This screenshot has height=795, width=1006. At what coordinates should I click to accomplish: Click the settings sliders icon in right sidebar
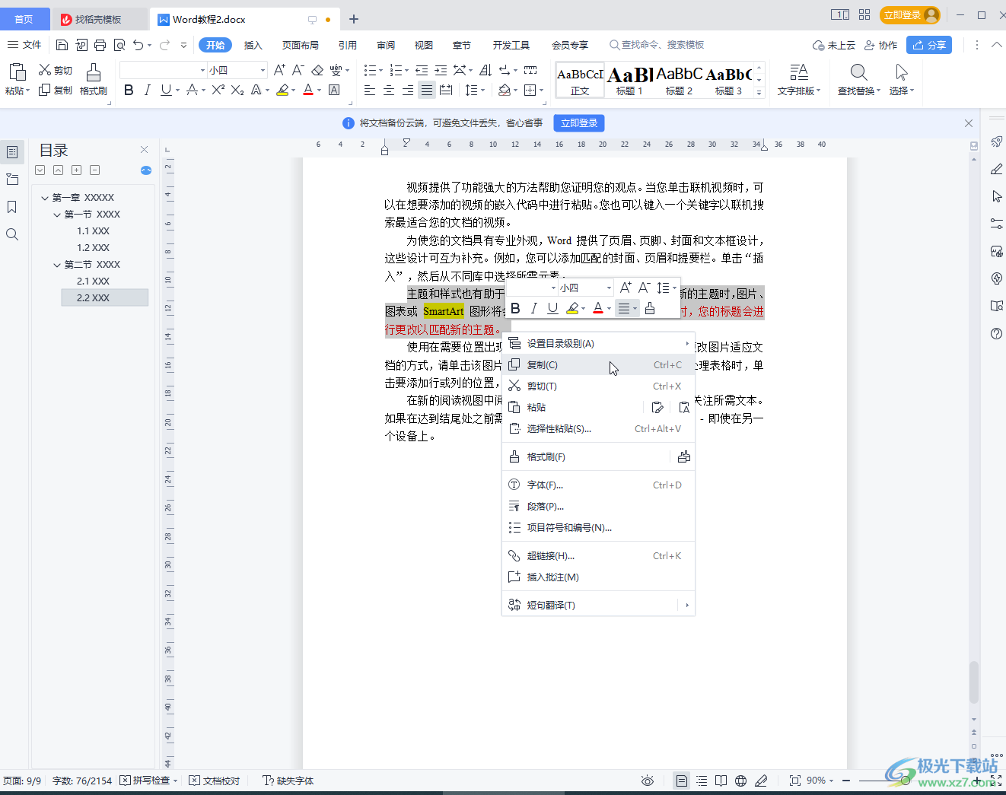click(x=997, y=224)
